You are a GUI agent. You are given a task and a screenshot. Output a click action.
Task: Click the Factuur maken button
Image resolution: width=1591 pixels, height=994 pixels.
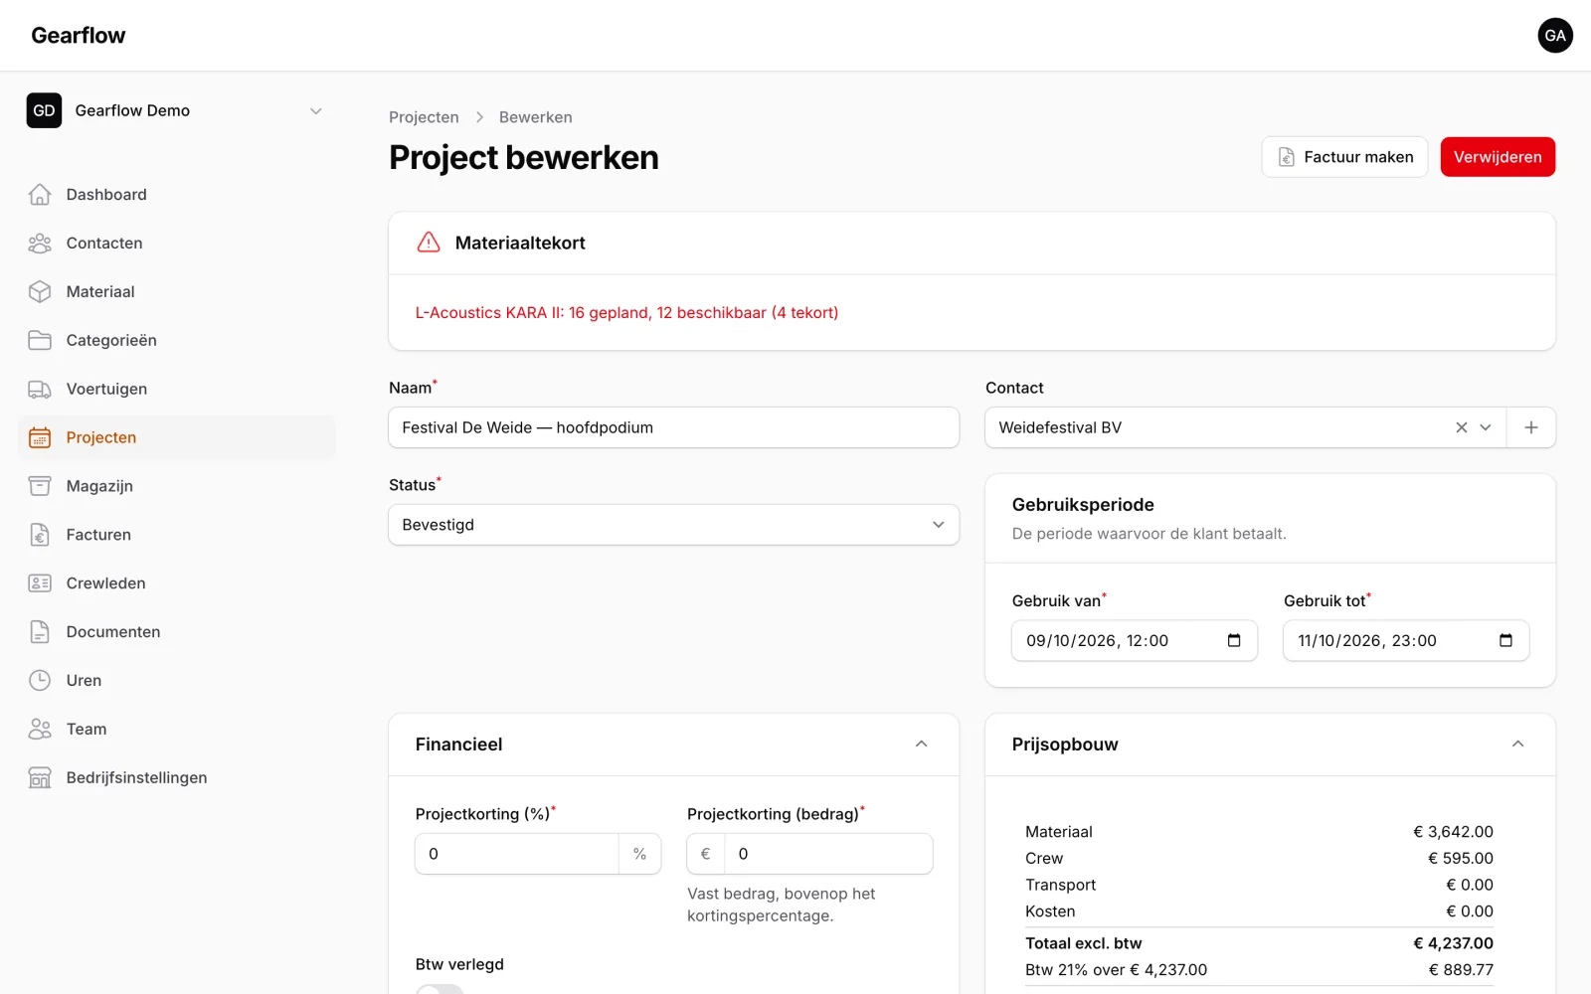tap(1344, 157)
